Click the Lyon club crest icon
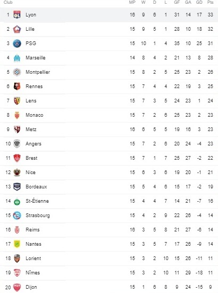This screenshot has width=218, height=293. tap(17, 15)
